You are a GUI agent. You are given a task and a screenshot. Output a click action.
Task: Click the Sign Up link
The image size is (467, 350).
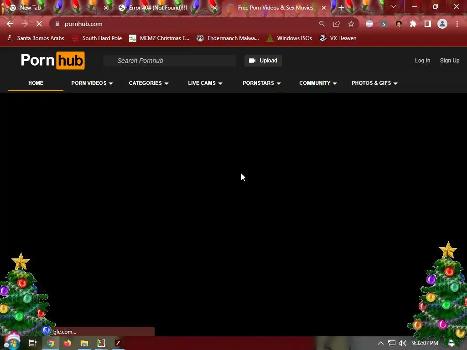450,61
